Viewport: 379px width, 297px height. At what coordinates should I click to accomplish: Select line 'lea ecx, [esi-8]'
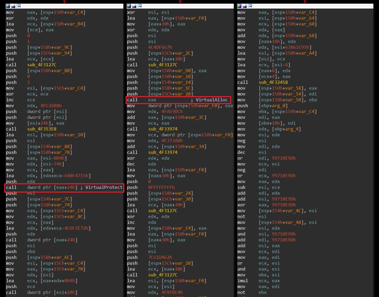(264, 65)
